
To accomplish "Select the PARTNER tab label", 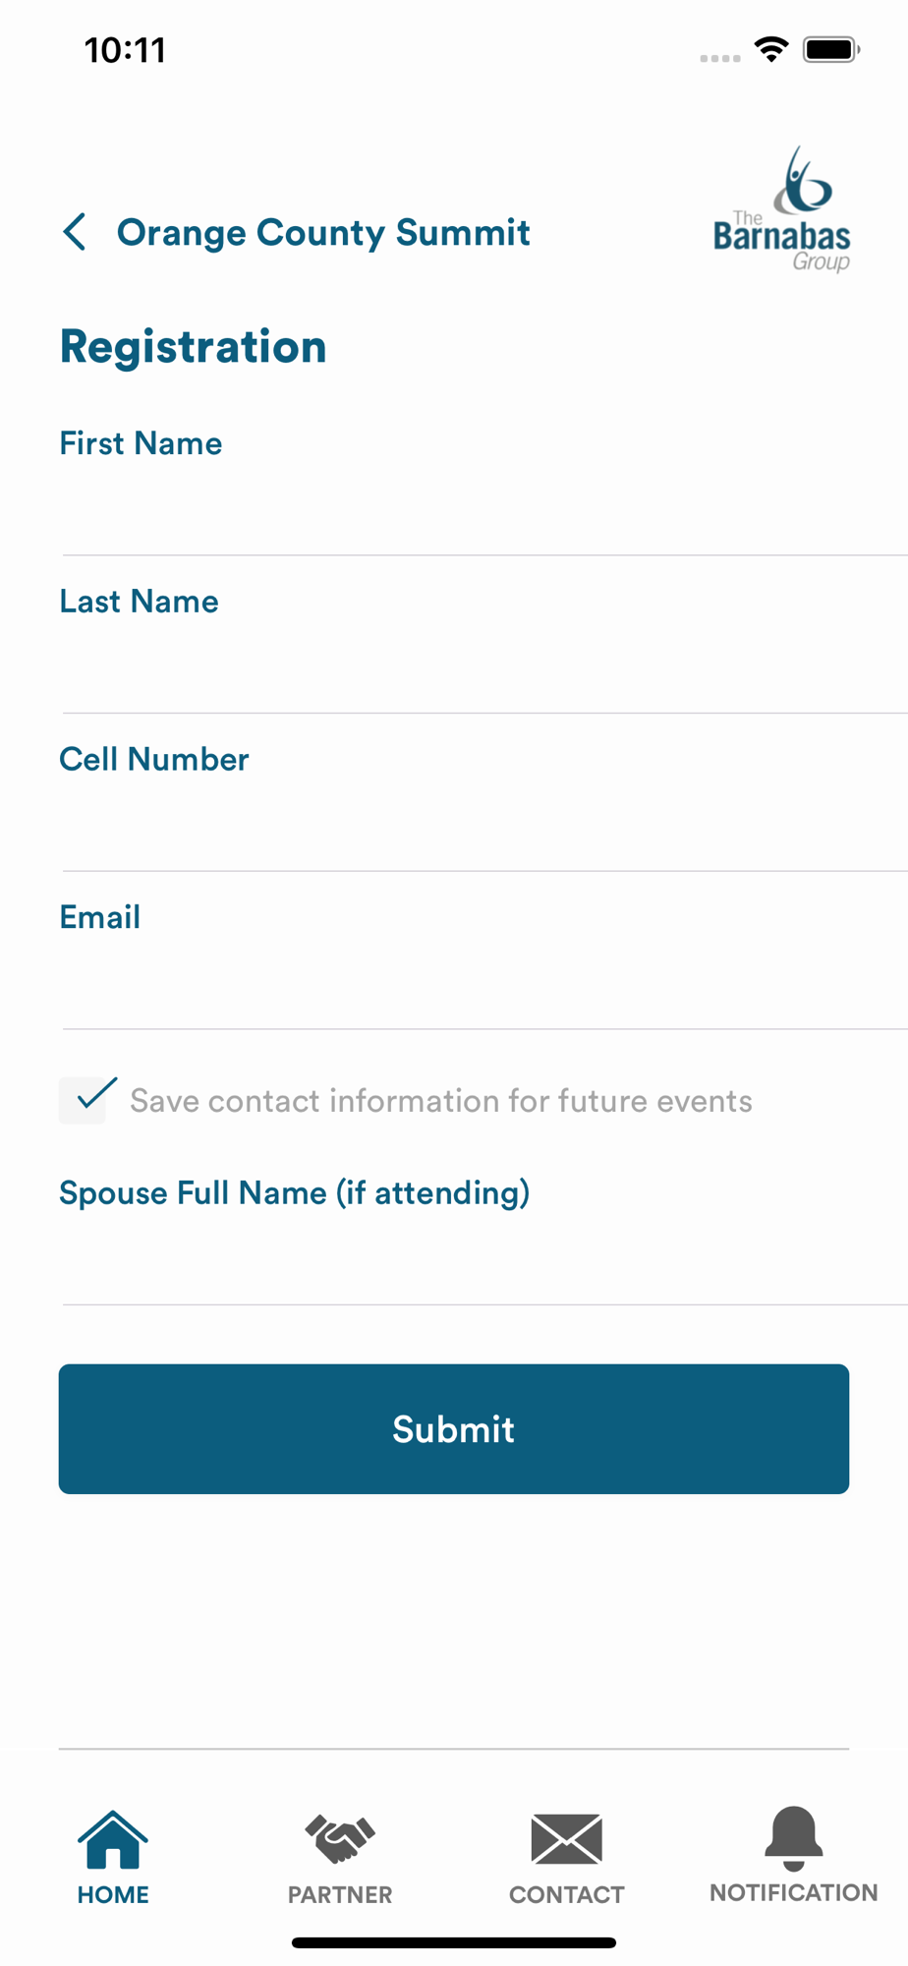I will click(x=340, y=1894).
